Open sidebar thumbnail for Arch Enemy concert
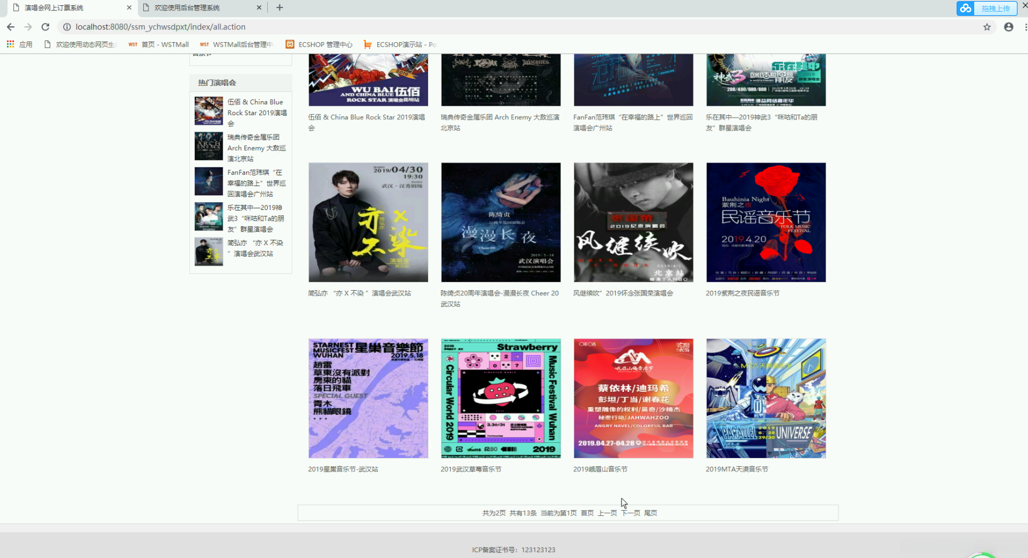 [x=209, y=146]
